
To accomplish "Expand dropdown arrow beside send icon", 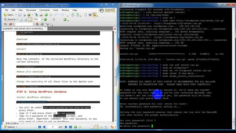I will point(32,15).
